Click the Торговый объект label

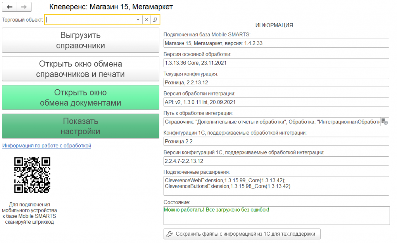coord(22,20)
